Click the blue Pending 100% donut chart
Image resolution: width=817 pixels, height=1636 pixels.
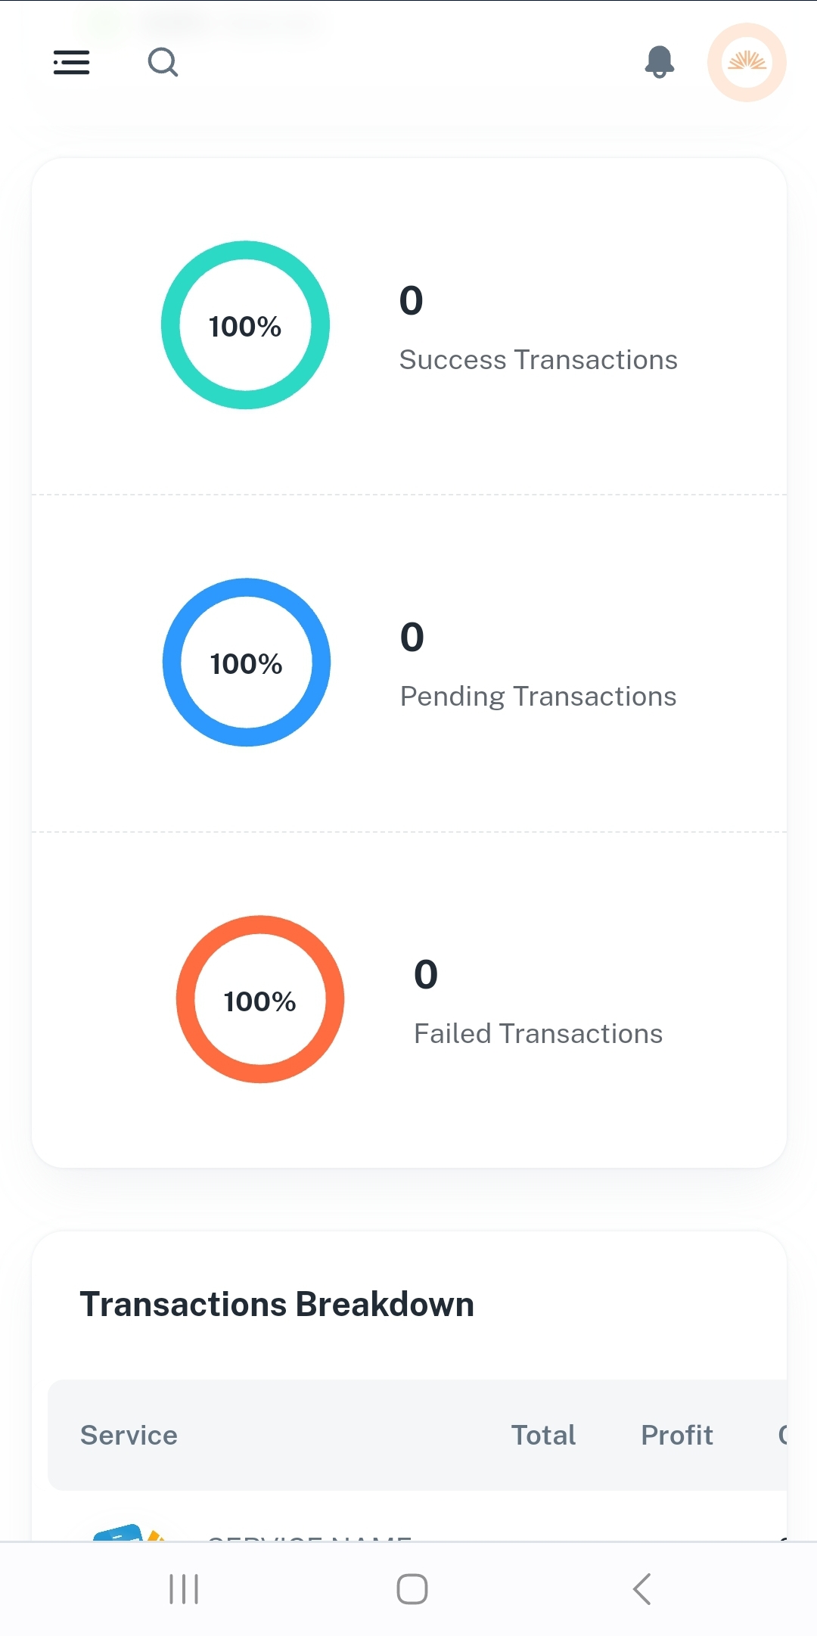click(247, 663)
